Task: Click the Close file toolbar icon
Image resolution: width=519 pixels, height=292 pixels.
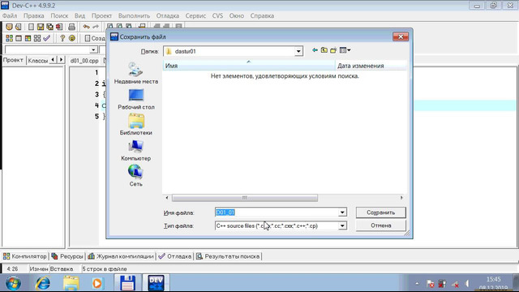Action: point(59,27)
